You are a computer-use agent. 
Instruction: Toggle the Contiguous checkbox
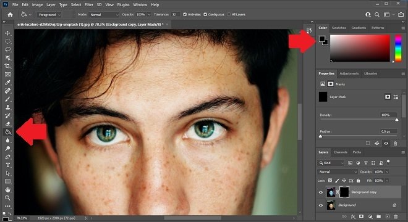click(x=205, y=15)
